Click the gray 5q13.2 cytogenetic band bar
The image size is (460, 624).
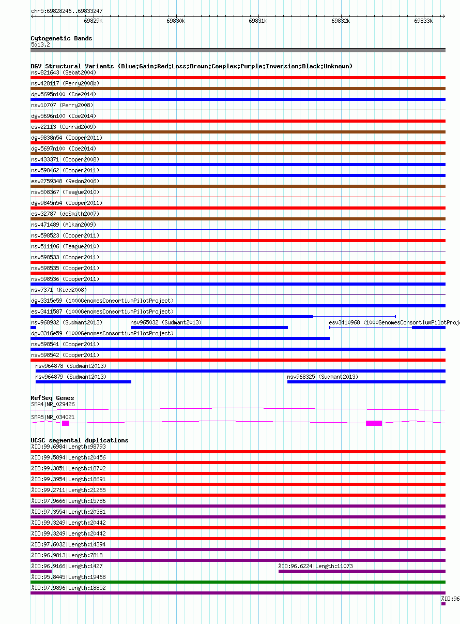click(x=238, y=50)
